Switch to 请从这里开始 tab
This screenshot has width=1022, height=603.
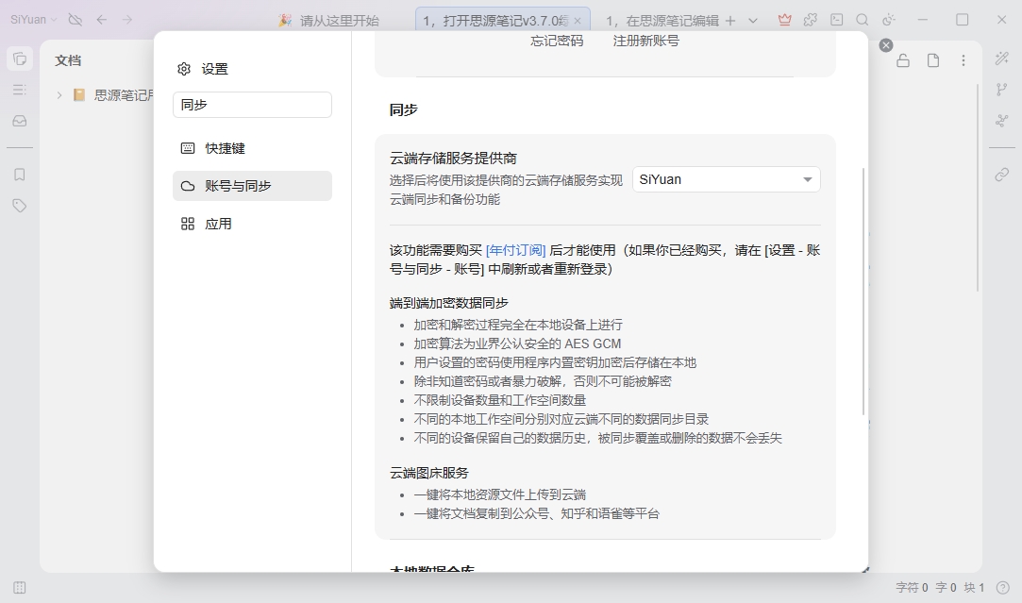(x=329, y=20)
